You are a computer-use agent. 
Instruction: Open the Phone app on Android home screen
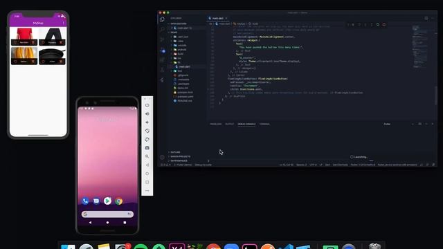85,201
